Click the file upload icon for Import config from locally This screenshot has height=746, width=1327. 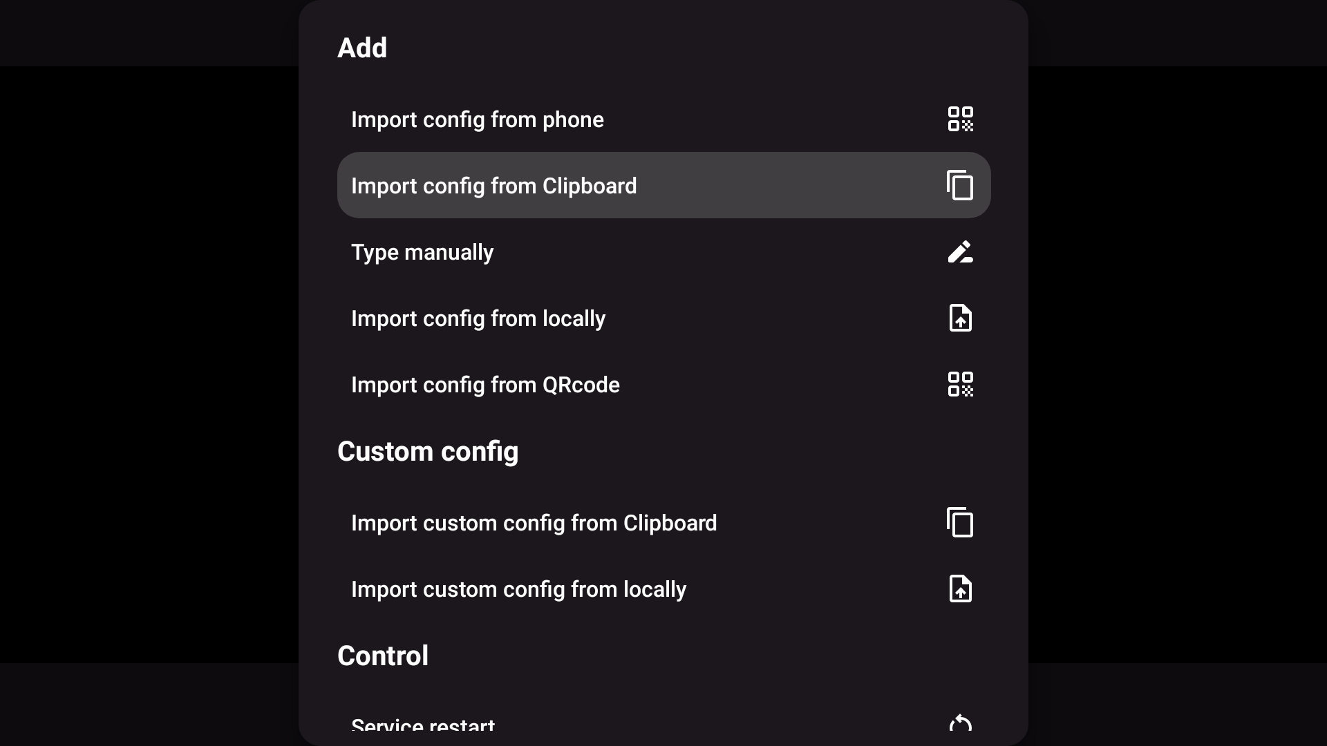[x=960, y=318]
